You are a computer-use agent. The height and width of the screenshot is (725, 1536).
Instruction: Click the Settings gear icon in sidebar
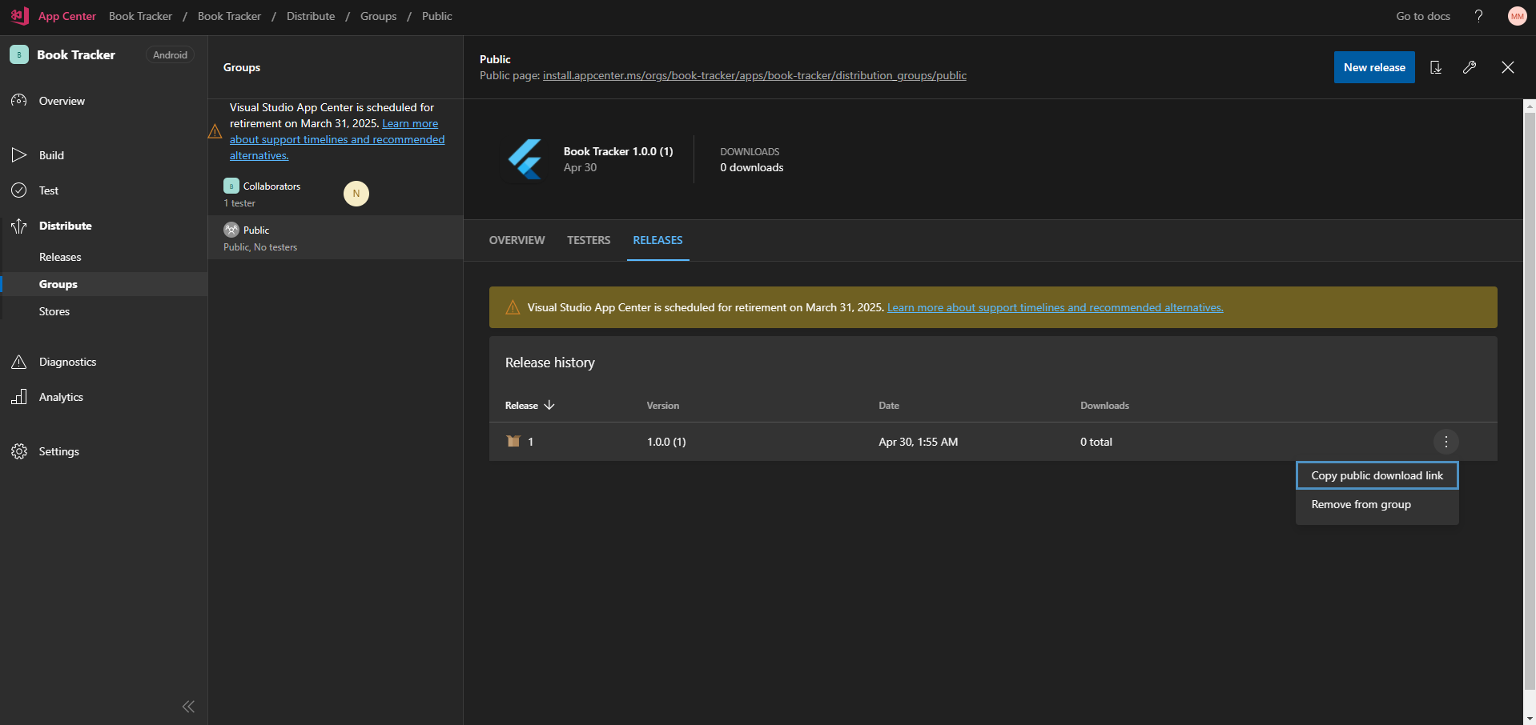pos(19,451)
